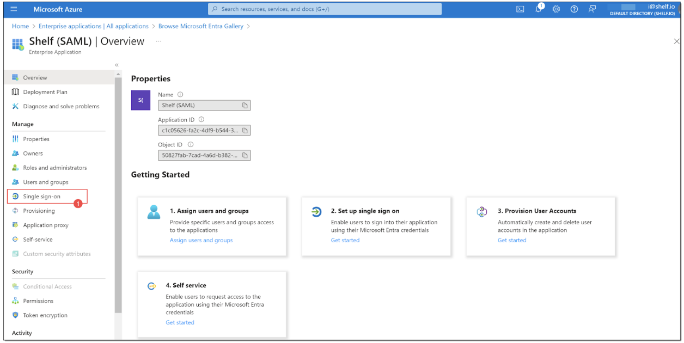
Task: Click the sidebar vertical scrollbar
Action: pyautogui.click(x=118, y=196)
